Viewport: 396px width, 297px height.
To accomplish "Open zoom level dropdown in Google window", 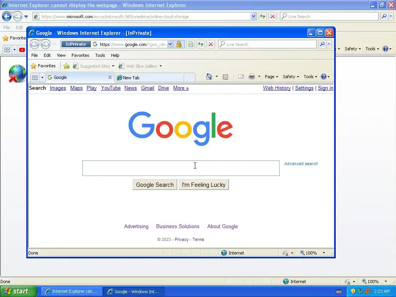I will point(324,253).
